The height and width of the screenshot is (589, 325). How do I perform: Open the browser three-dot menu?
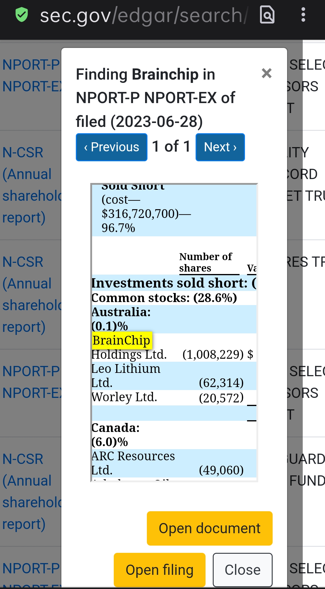click(303, 14)
